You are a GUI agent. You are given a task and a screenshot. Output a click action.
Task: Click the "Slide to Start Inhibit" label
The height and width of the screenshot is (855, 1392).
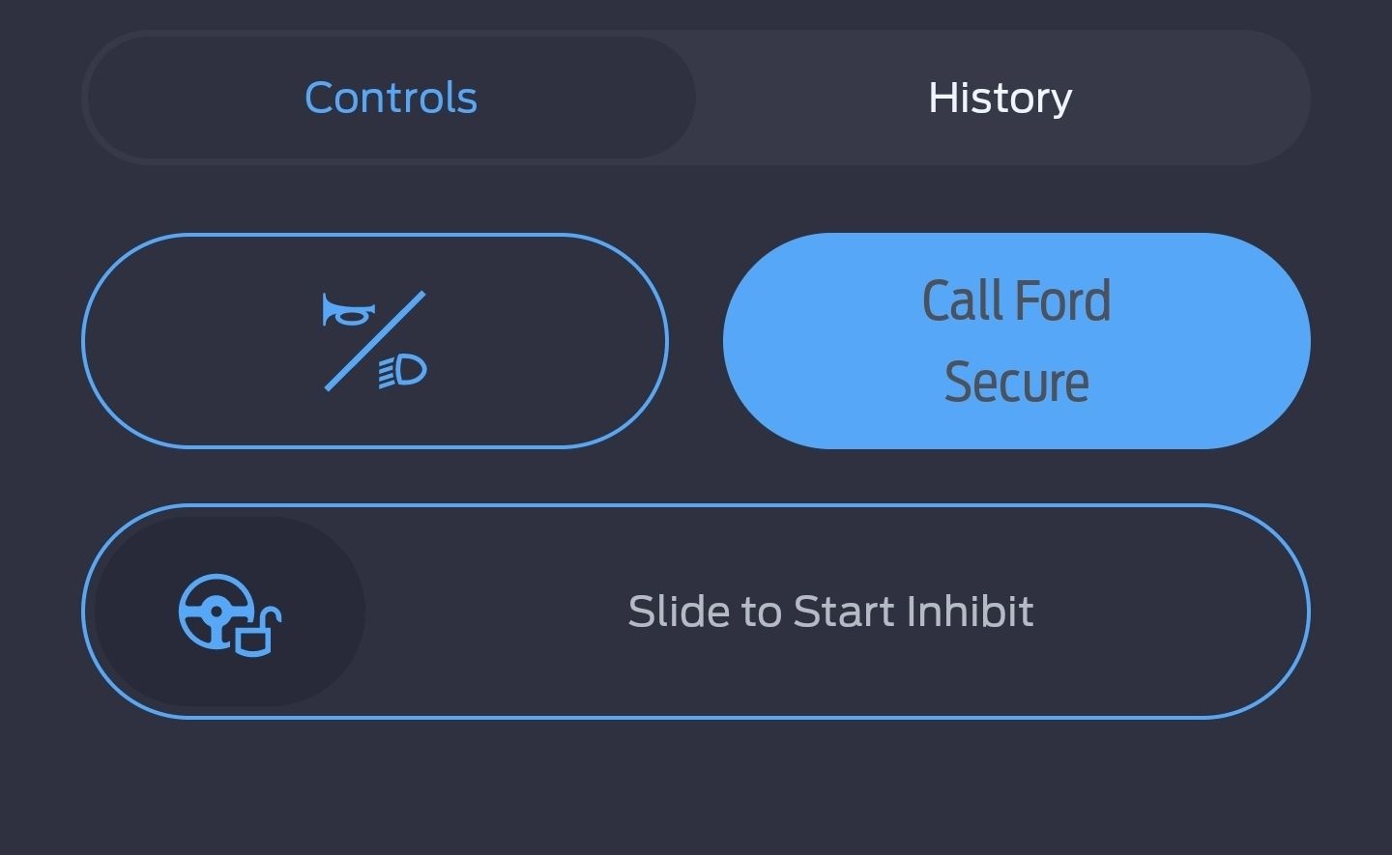(830, 612)
